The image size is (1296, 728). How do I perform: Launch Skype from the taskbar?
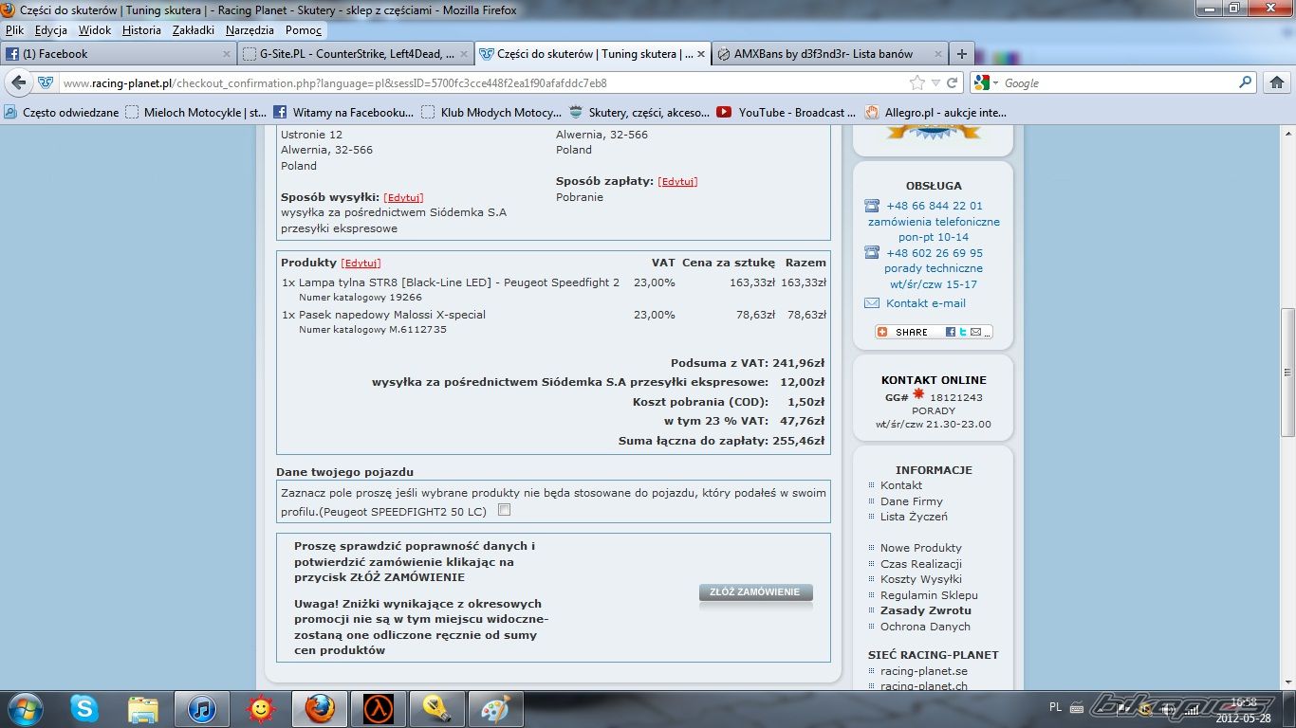[x=84, y=709]
